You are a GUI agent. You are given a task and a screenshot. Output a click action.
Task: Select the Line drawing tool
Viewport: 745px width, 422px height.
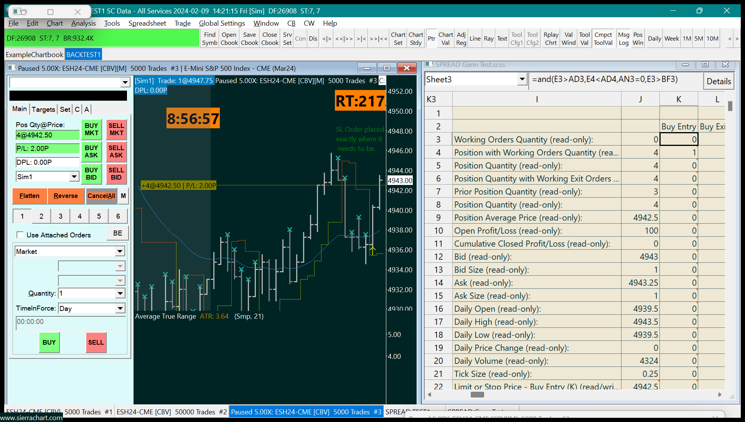click(x=475, y=39)
